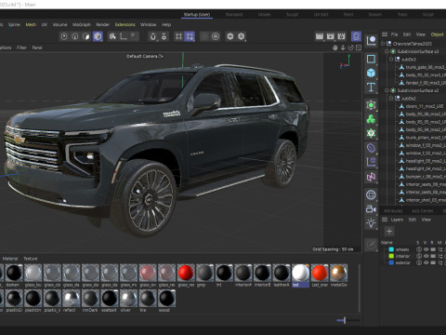Image resolution: width=446 pixels, height=335 pixels.
Task: Click the Render View clapperboard icon
Action: pyautogui.click(x=320, y=36)
